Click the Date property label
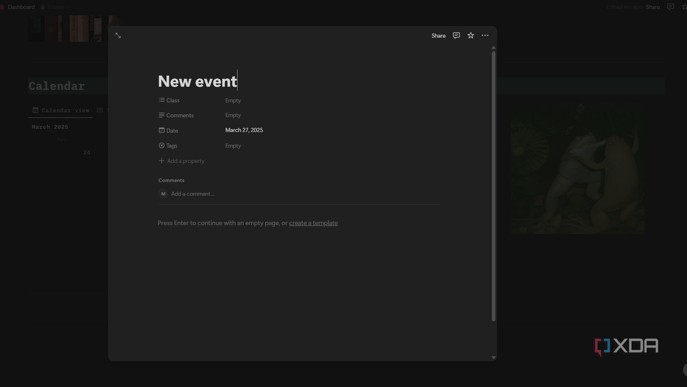Viewport: 687px width, 387px height. click(x=168, y=130)
